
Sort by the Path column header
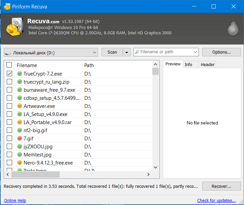click(117, 65)
